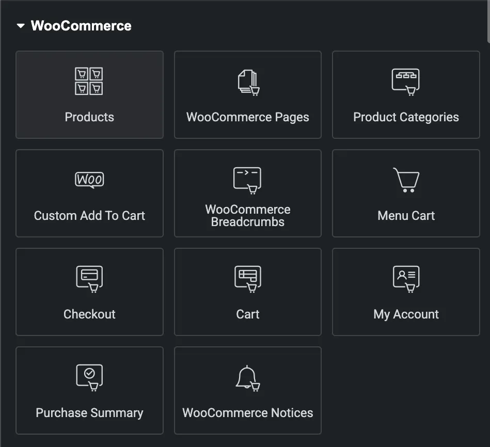Select the Product Categories widget icon
Screen dimensions: 490x447
coord(406,81)
